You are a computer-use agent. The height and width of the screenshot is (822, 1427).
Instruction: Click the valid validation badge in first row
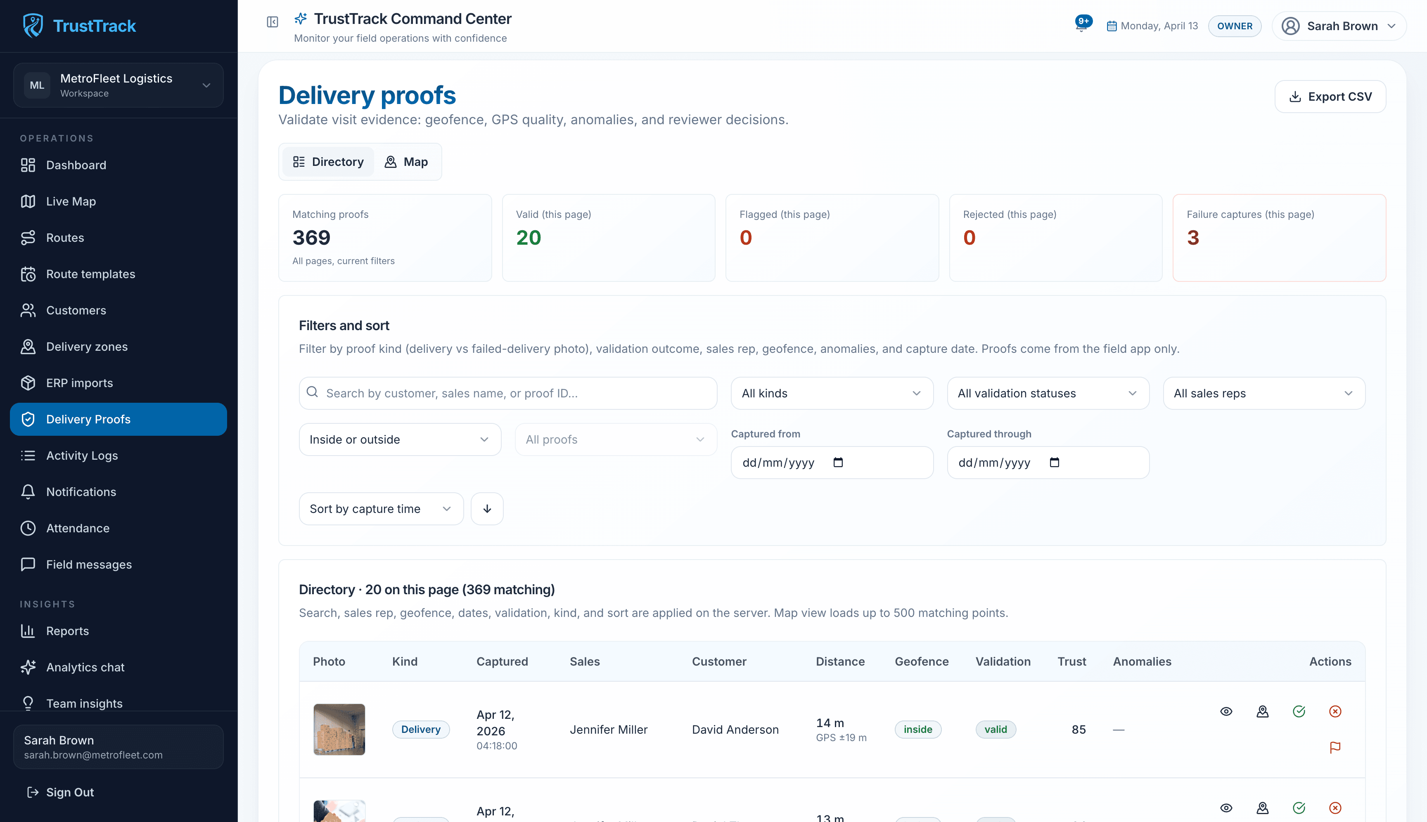click(x=996, y=730)
